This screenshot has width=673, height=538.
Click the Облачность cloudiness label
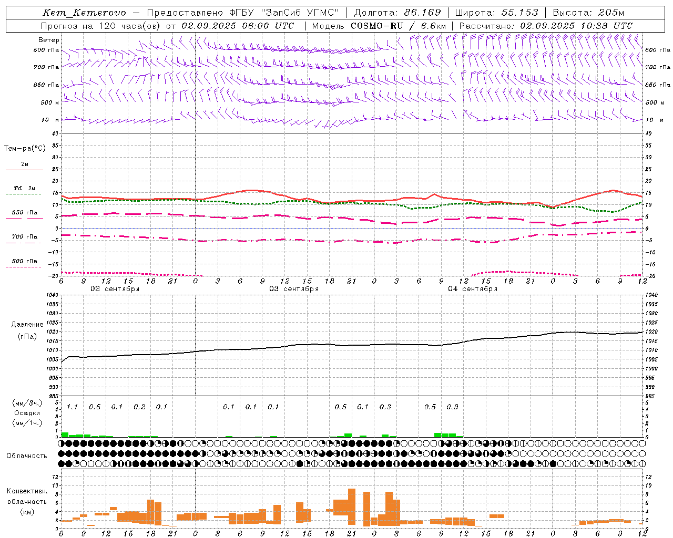27,456
